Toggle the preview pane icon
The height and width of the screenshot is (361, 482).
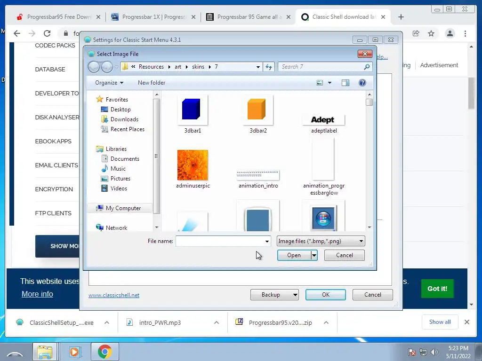[x=345, y=83]
